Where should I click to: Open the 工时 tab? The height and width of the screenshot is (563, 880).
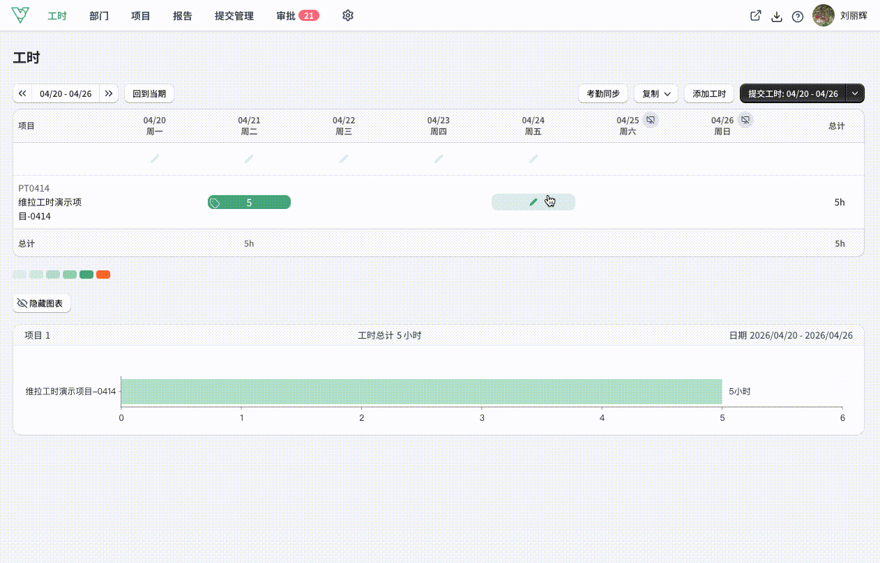tap(57, 15)
